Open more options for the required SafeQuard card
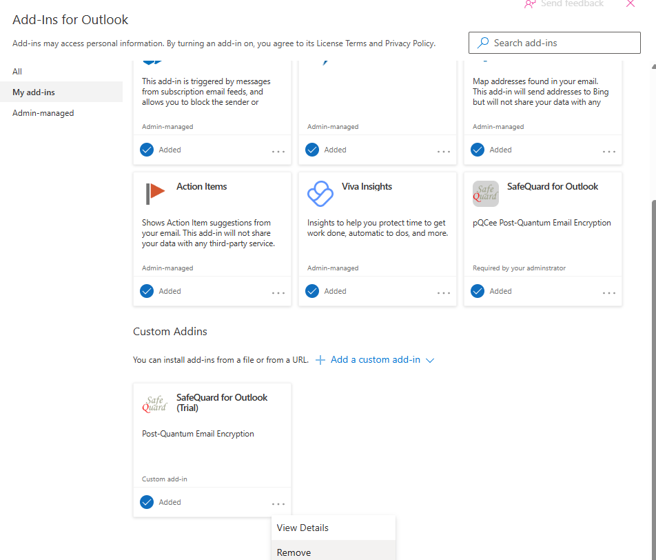Image resolution: width=656 pixels, height=560 pixels. (x=608, y=293)
